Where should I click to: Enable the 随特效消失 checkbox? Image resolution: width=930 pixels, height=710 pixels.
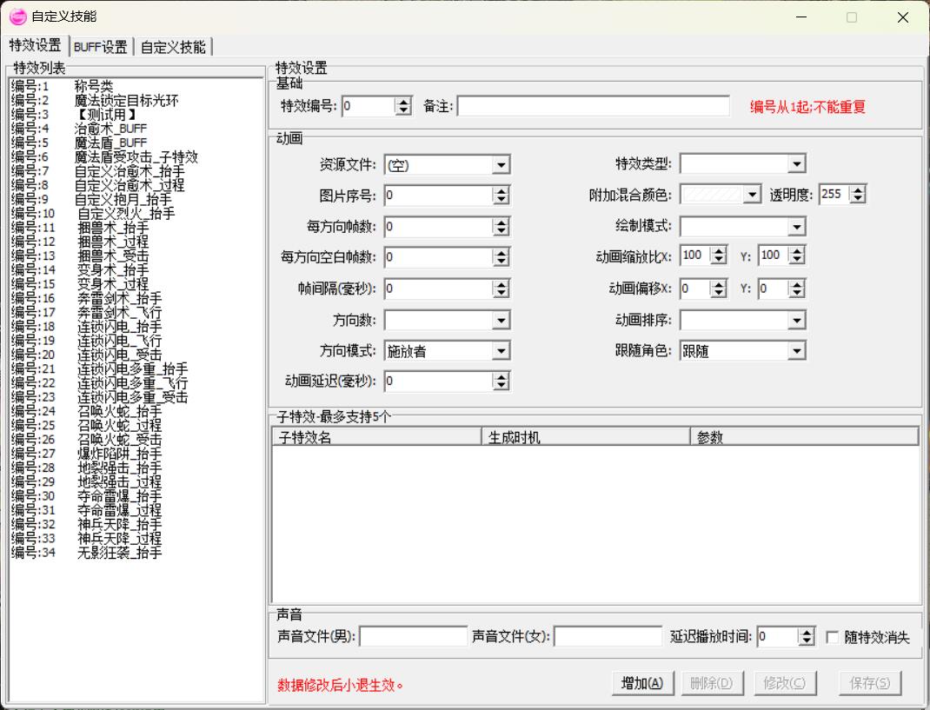tap(833, 638)
